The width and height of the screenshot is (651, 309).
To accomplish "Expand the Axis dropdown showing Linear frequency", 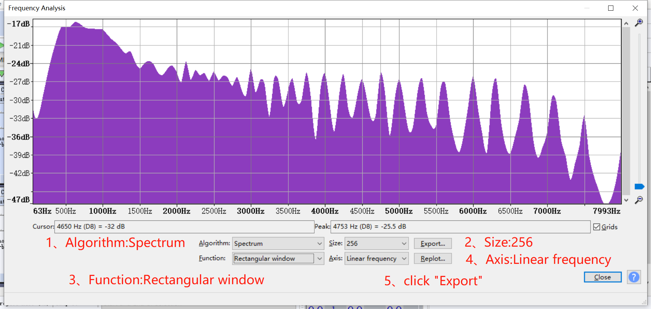I will [x=376, y=258].
